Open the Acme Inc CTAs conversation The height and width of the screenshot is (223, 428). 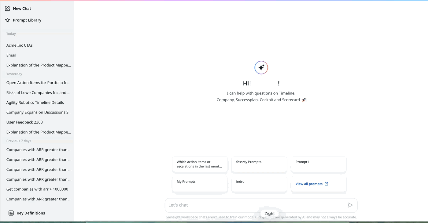click(19, 45)
